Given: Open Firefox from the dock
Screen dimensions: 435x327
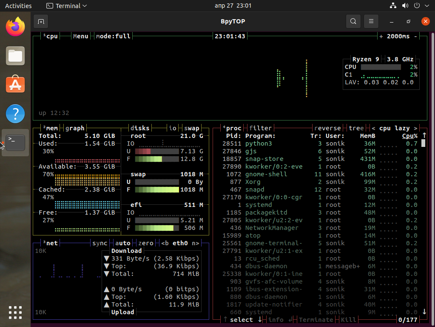Looking at the screenshot, I should 15,27.
